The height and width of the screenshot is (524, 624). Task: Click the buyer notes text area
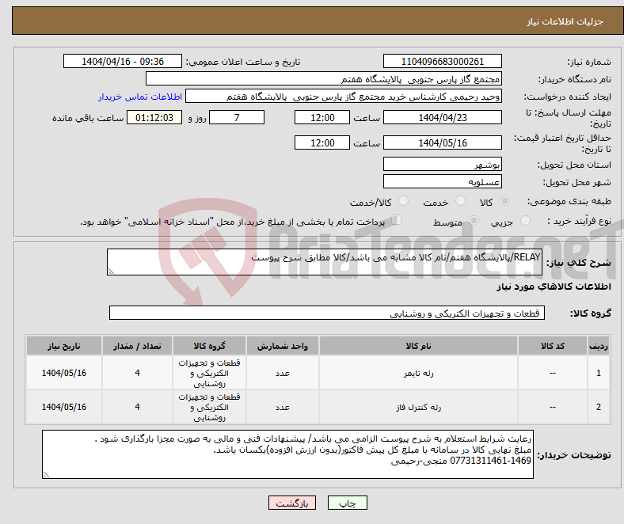pyautogui.click(x=287, y=454)
